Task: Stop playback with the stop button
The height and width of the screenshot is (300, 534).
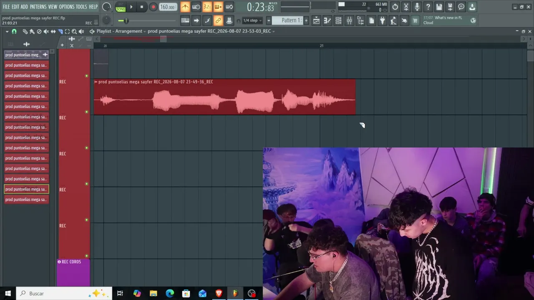Action: click(x=142, y=7)
